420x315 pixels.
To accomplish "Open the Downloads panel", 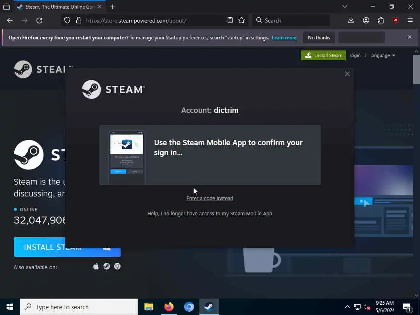I will pyautogui.click(x=351, y=21).
